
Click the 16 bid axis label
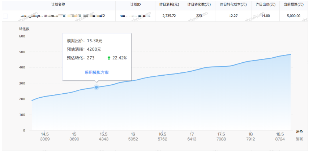(133, 134)
